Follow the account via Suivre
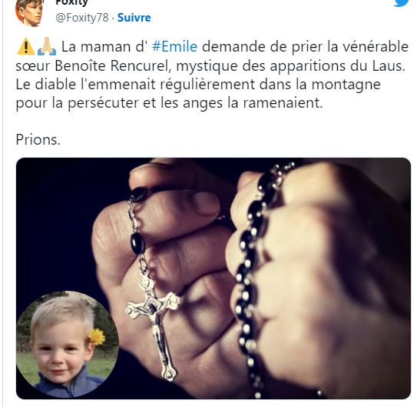 click(x=134, y=18)
